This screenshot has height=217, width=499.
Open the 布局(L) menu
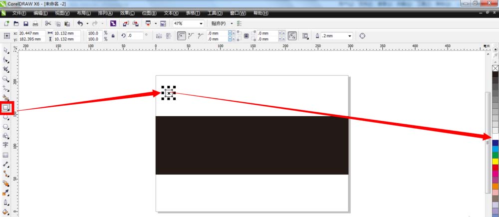(x=84, y=13)
